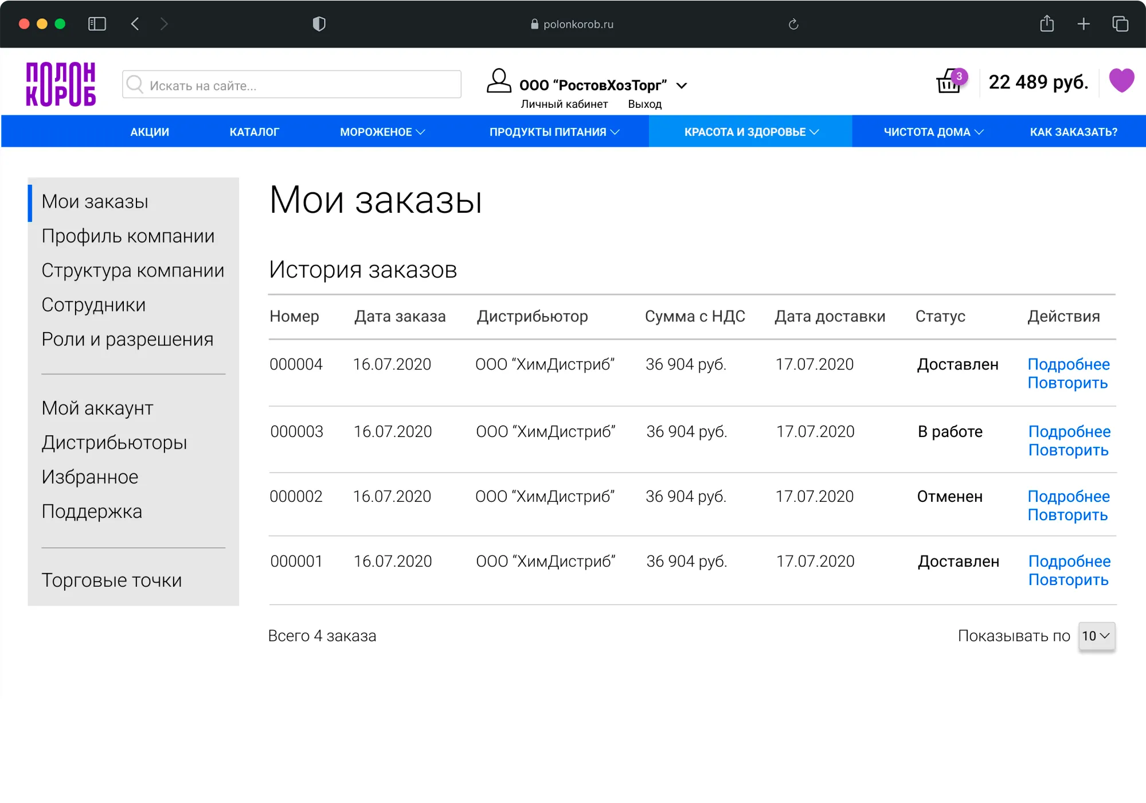
Task: Click the browser privacy shield icon
Action: 319,24
